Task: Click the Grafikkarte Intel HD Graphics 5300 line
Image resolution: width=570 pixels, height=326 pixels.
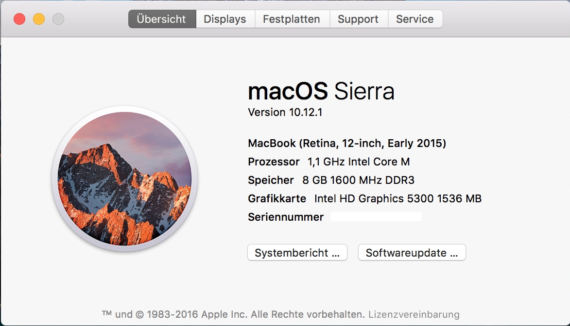Action: click(364, 198)
